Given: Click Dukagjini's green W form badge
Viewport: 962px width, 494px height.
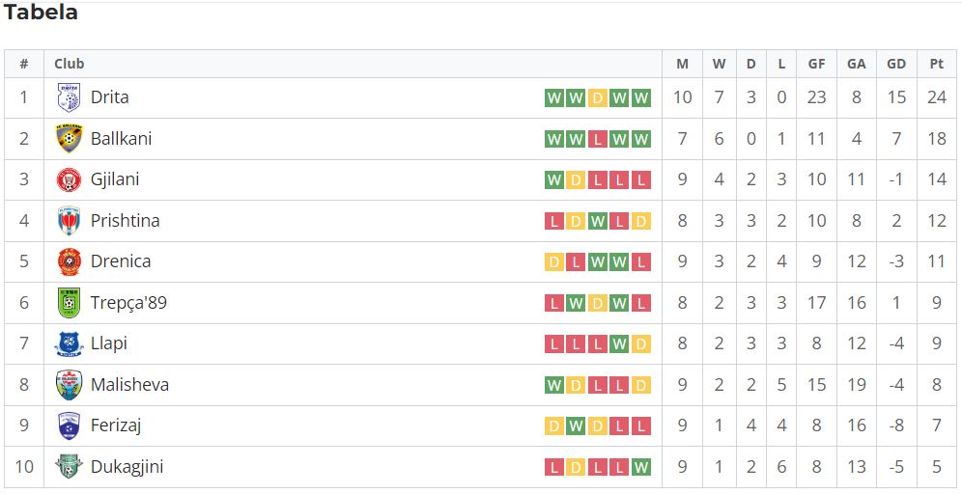Looking at the screenshot, I should click(641, 467).
